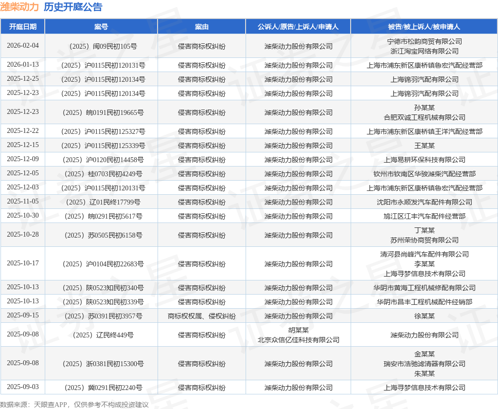Select the 公诉人/原告/上诉人/申请人 column header

tap(298, 27)
